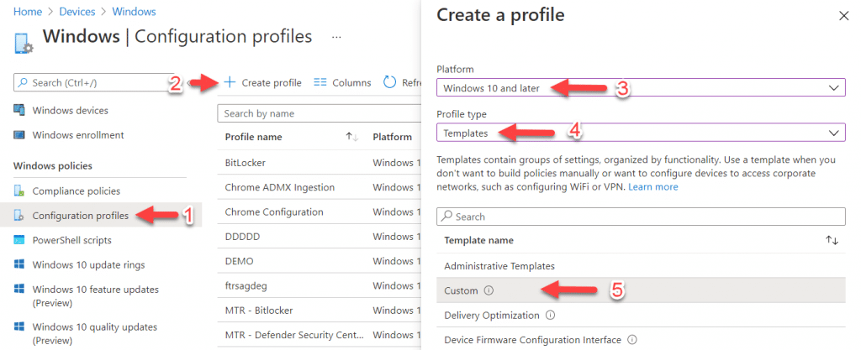861x350 pixels.
Task: Click the Template name column header
Action: [x=478, y=240]
